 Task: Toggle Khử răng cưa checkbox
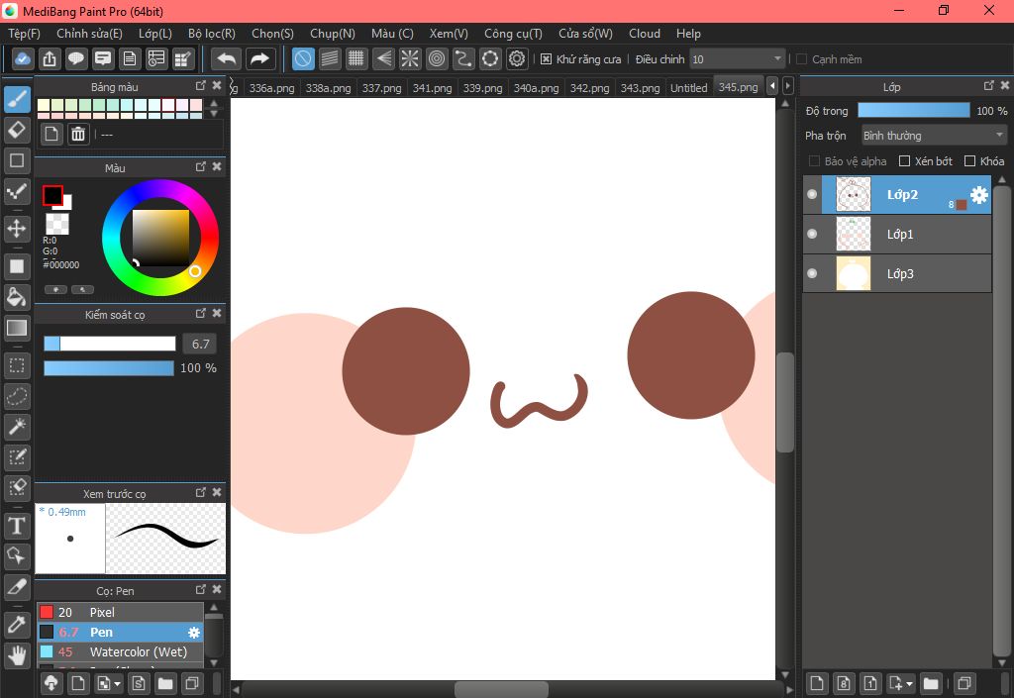[546, 59]
